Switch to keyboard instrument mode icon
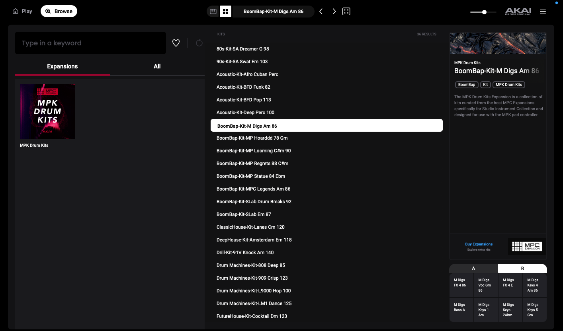This screenshot has width=563, height=331. (213, 12)
